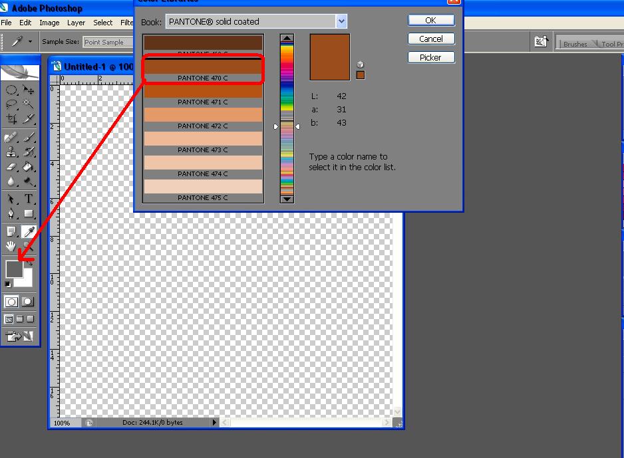Image resolution: width=624 pixels, height=458 pixels.
Task: Swap foreground and background colors
Action: [31, 263]
